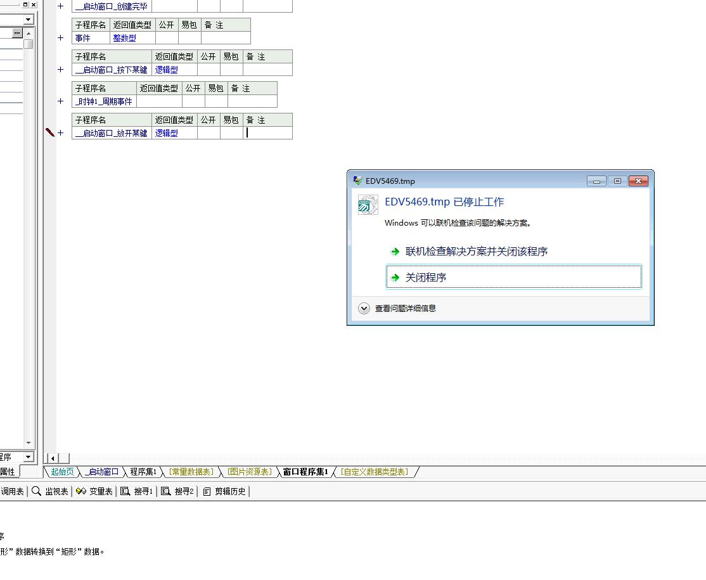The image size is (706, 580).
Task: Click the 变量表 icon
Action: [81, 491]
